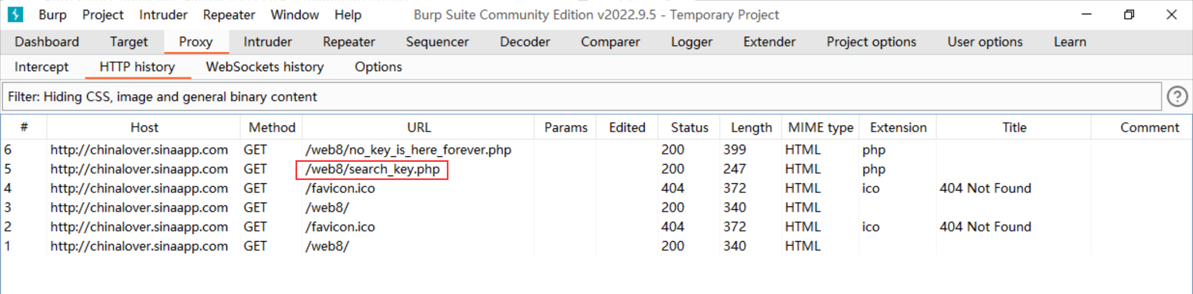This screenshot has height=294, width=1193.
Task: Switch to the Target tab
Action: click(x=129, y=42)
